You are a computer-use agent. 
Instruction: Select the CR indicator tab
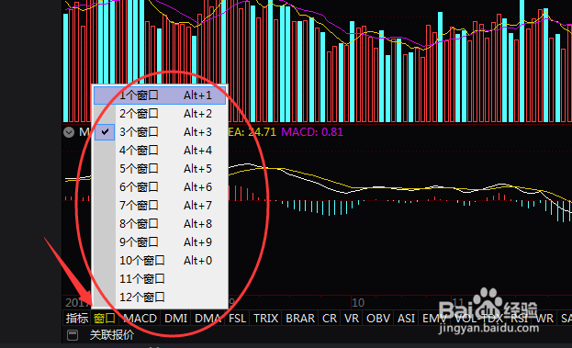click(x=330, y=319)
